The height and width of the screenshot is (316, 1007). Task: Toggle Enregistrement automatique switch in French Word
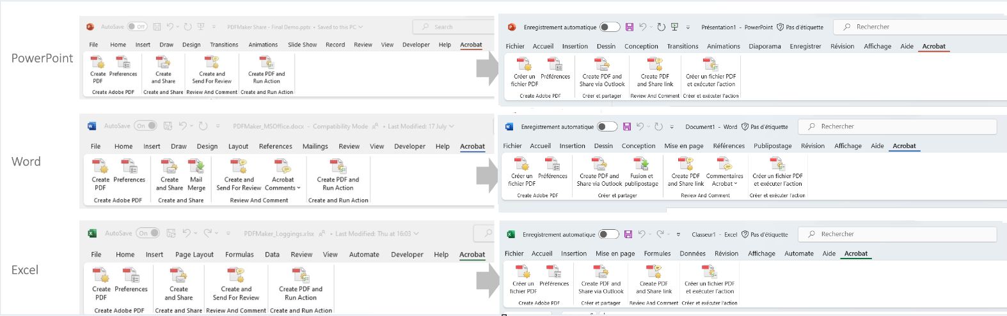coord(607,127)
